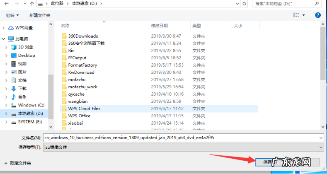Screen dimensions: 327x174
Task: Sort by 名称 column header
Action: click(65, 26)
